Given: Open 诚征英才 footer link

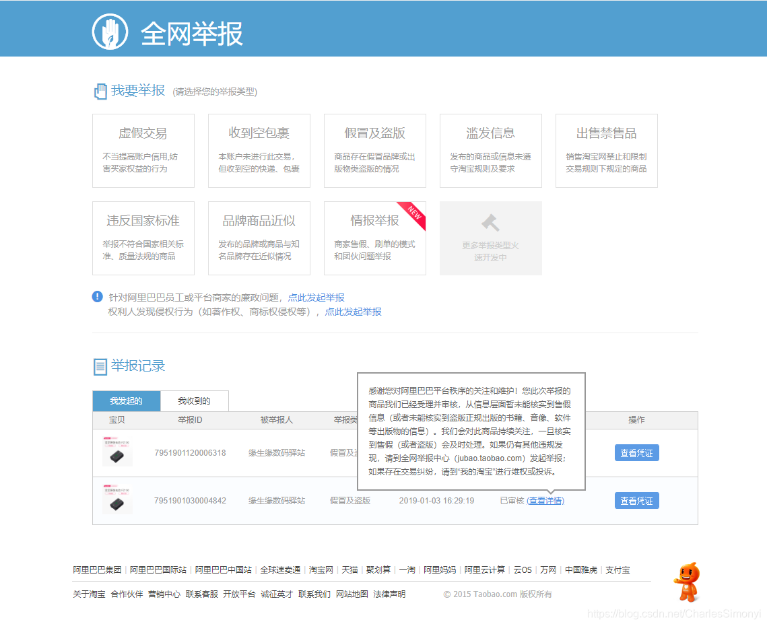Looking at the screenshot, I should click(x=277, y=594).
